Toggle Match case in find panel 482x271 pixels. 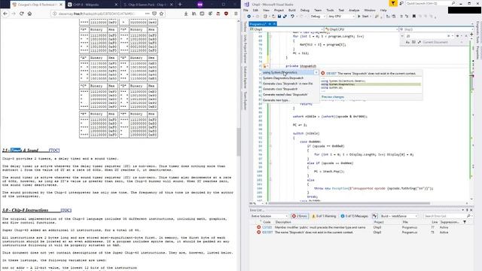coord(408,42)
